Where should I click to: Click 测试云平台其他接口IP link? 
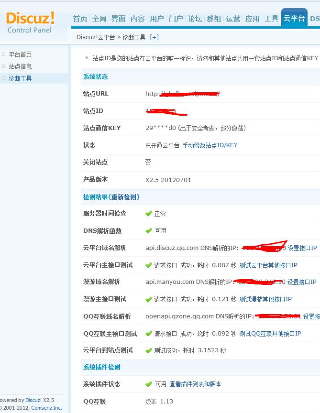coord(268,265)
